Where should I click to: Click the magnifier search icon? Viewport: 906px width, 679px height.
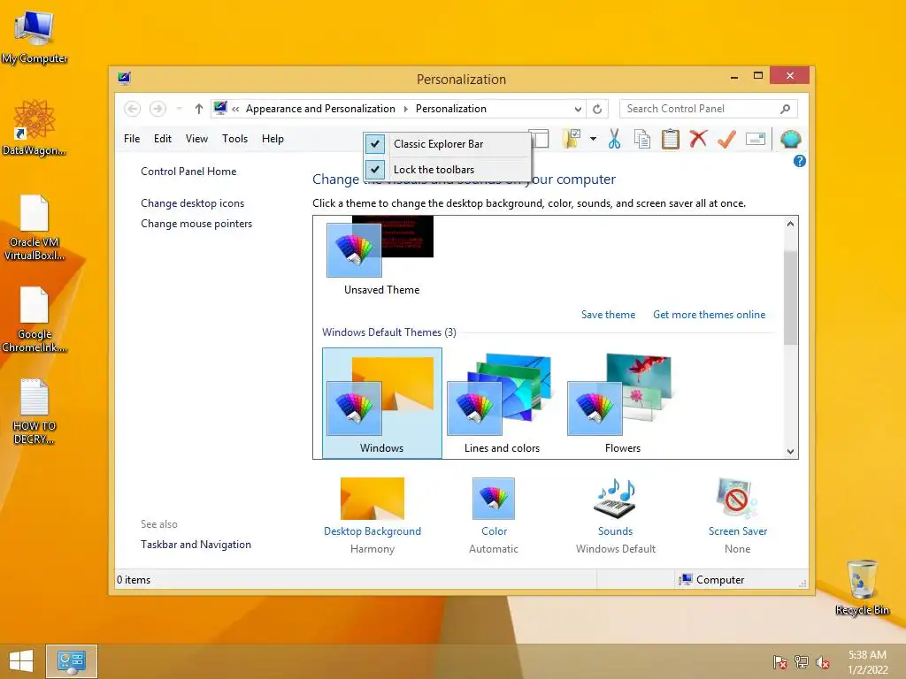[x=786, y=109]
